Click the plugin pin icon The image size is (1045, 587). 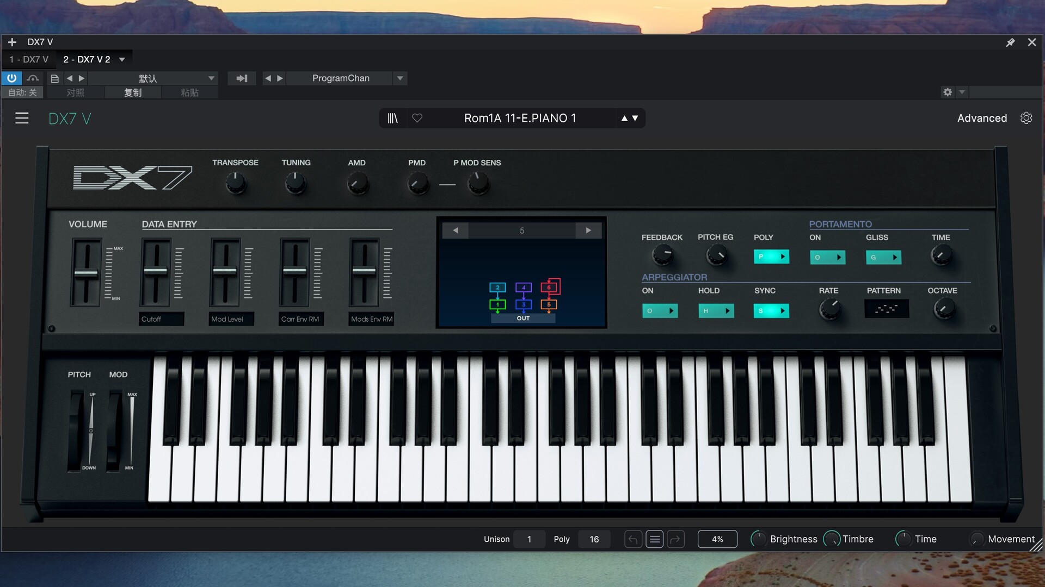click(1010, 42)
